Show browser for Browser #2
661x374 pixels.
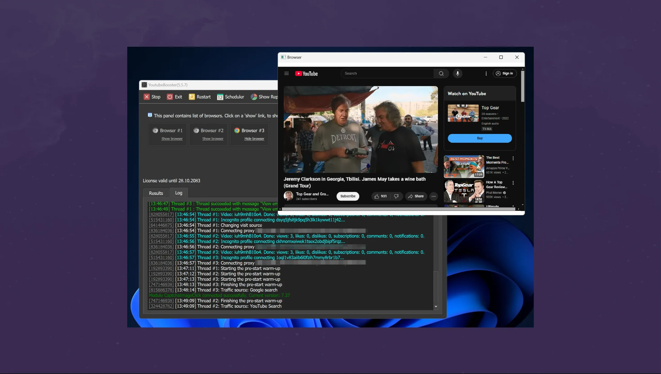click(x=213, y=139)
